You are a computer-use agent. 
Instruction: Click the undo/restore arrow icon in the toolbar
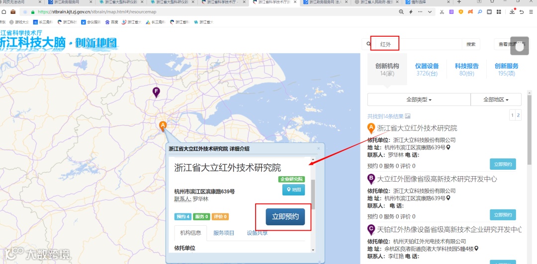click(522, 12)
